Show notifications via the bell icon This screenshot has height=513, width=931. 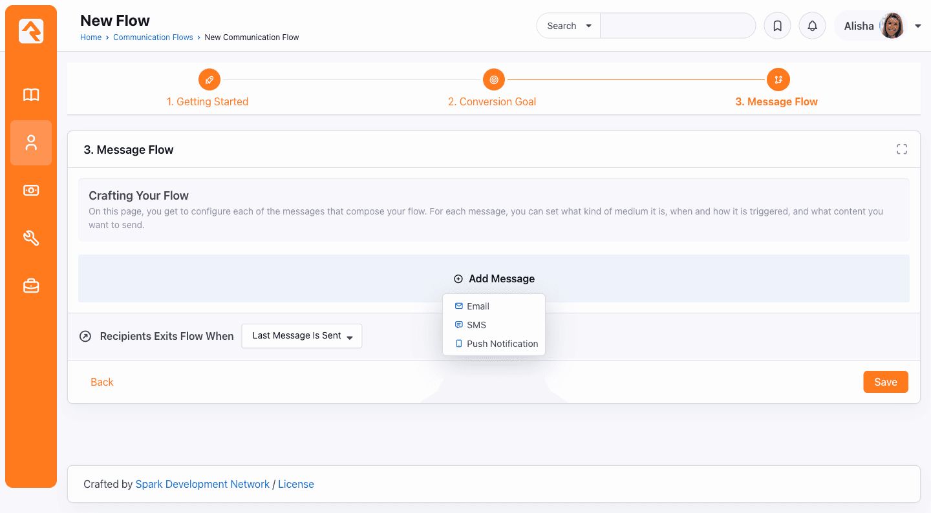coord(812,25)
